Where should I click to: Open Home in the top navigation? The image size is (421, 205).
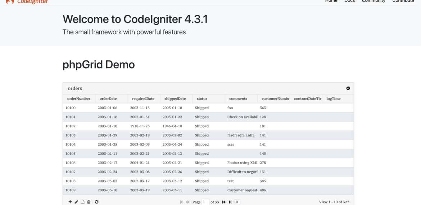(331, 1)
